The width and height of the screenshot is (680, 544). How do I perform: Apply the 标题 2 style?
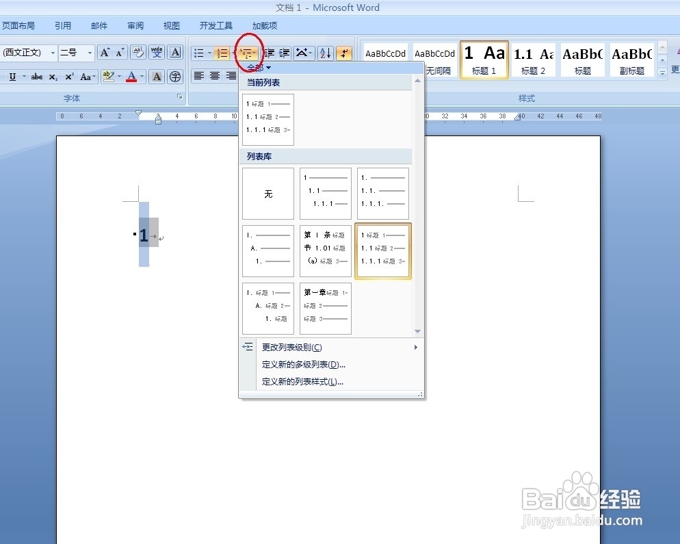click(x=534, y=60)
